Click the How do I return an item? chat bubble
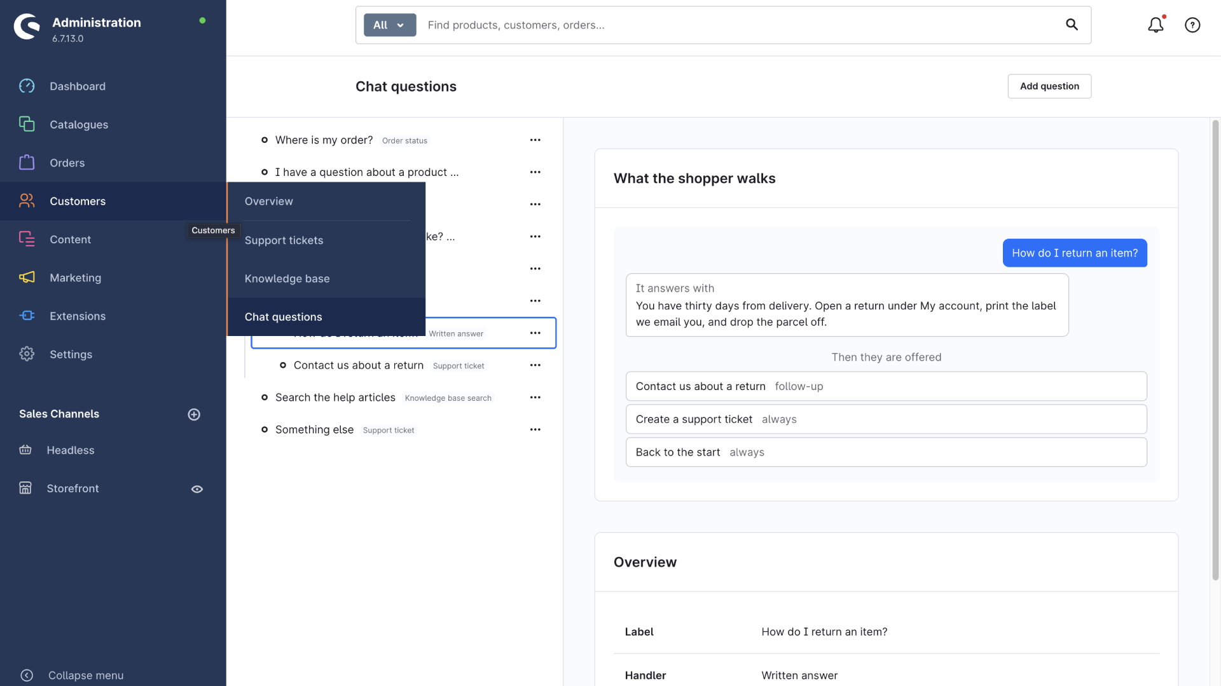 pos(1075,253)
